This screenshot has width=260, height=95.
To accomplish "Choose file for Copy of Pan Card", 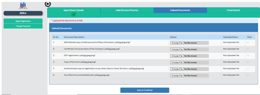I will tap(177, 62).
